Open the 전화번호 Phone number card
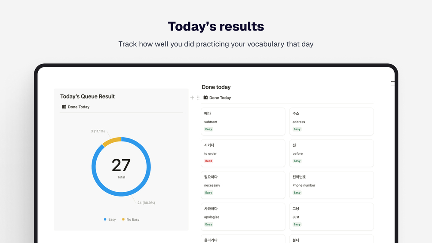 pyautogui.click(x=331, y=185)
